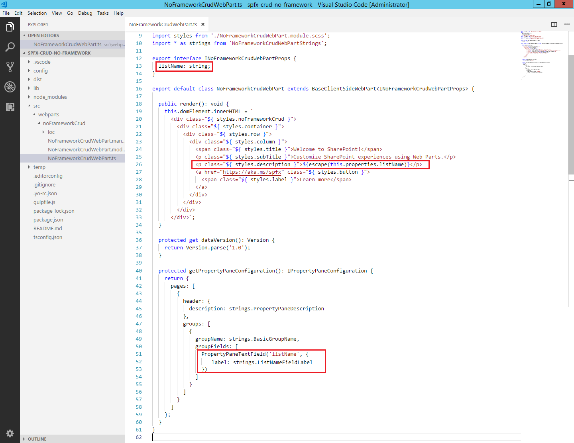
Task: Expand the config folder
Action: coord(40,71)
